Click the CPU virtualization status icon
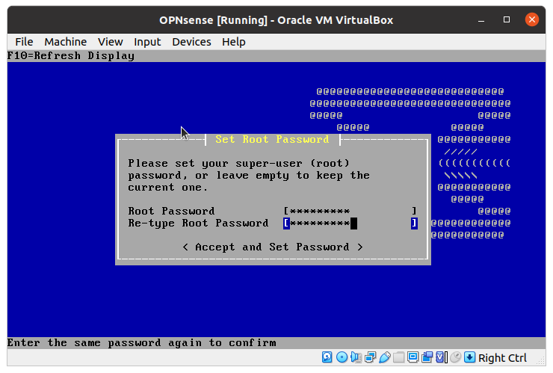The width and height of the screenshot is (553, 373). (x=441, y=357)
